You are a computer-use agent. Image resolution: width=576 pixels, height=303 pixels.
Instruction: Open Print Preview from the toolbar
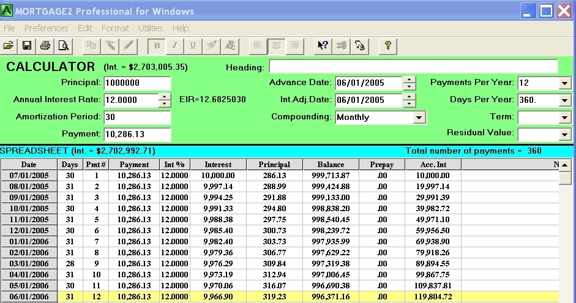63,45
